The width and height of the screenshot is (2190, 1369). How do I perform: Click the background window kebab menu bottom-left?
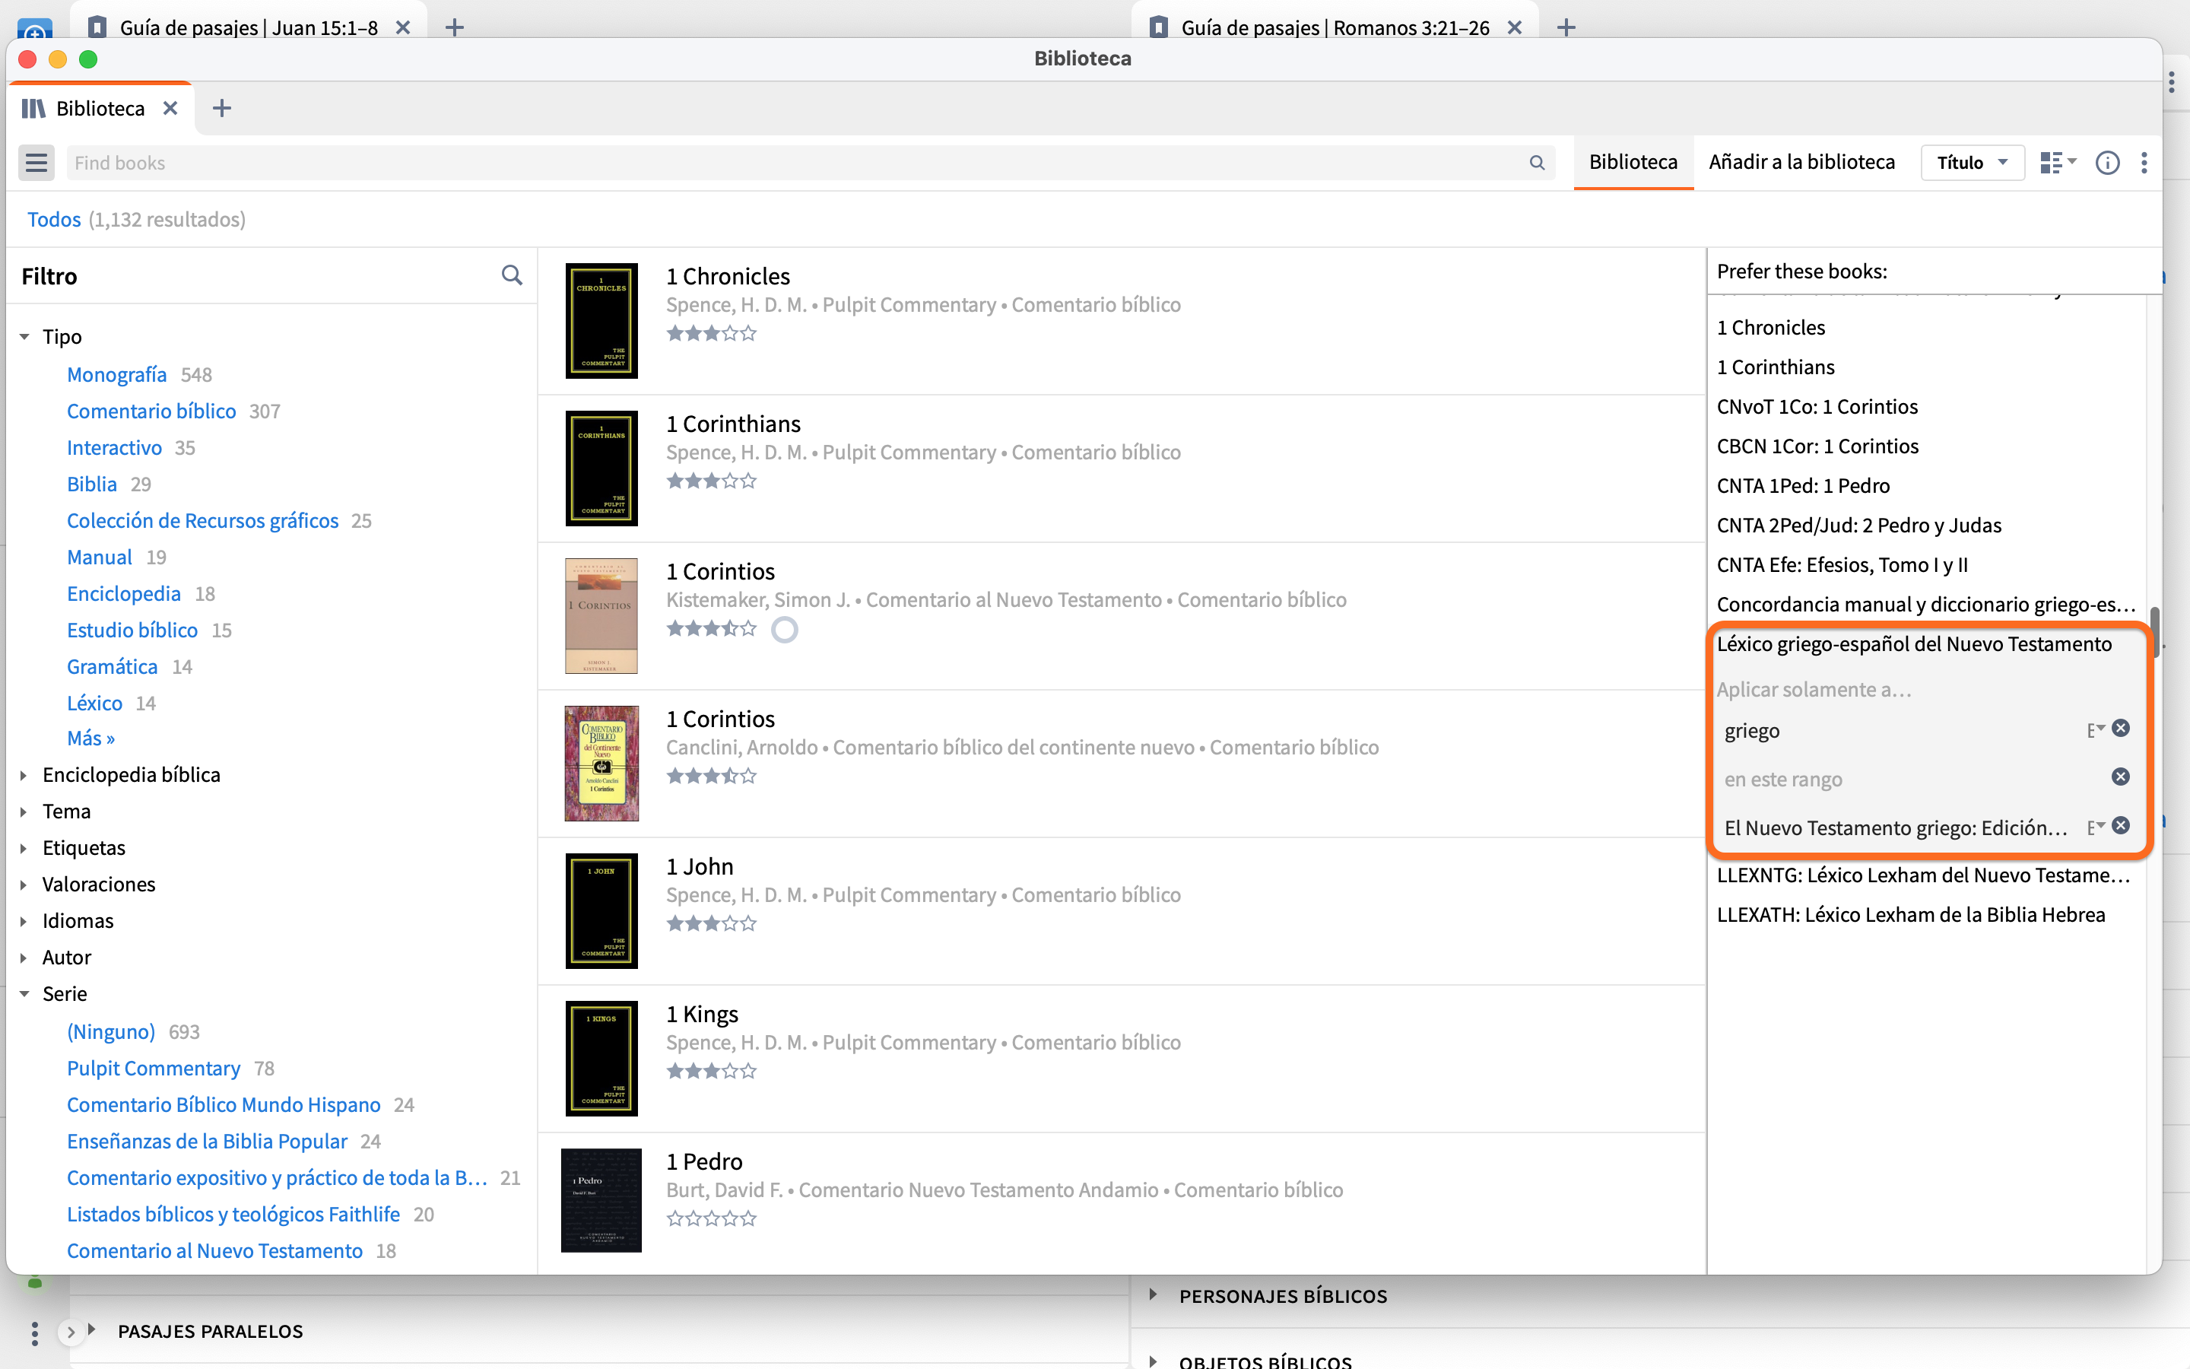click(34, 1332)
